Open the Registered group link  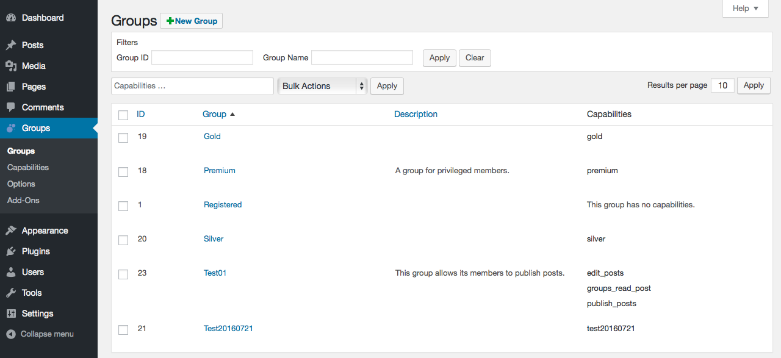click(x=223, y=204)
